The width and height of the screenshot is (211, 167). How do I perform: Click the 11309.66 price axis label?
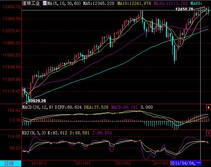click(11, 79)
